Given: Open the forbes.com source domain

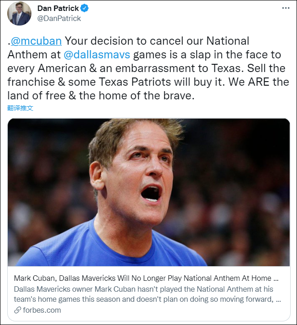Looking at the screenshot, I should (x=41, y=310).
